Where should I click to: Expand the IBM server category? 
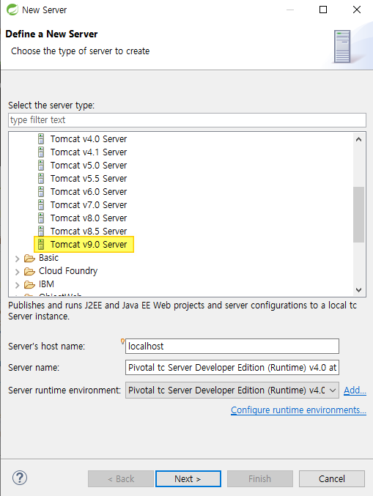click(18, 285)
